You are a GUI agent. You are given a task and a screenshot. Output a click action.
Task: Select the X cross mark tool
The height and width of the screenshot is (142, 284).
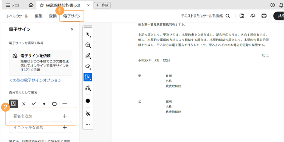point(24,104)
